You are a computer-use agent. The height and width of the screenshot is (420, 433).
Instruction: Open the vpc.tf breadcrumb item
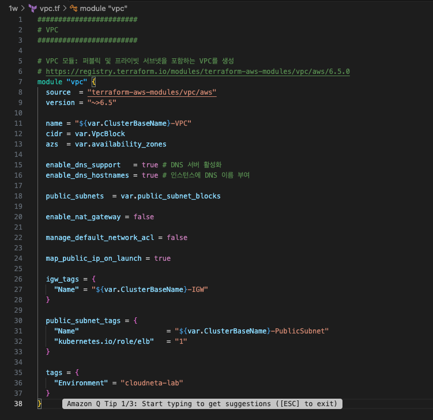pyautogui.click(x=50, y=9)
